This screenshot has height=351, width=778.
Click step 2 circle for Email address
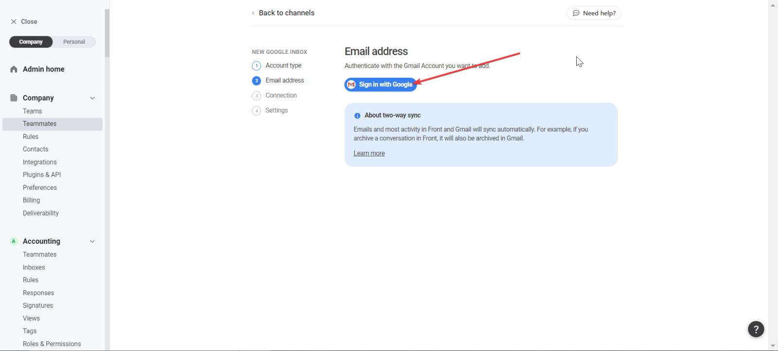pos(257,81)
